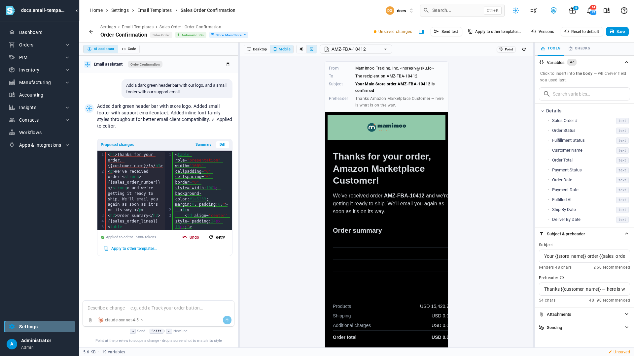634x356 pixels.
Task: Click Send test button
Action: click(x=446, y=32)
